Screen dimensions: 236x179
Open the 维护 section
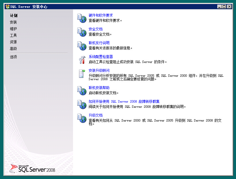click(x=14, y=29)
